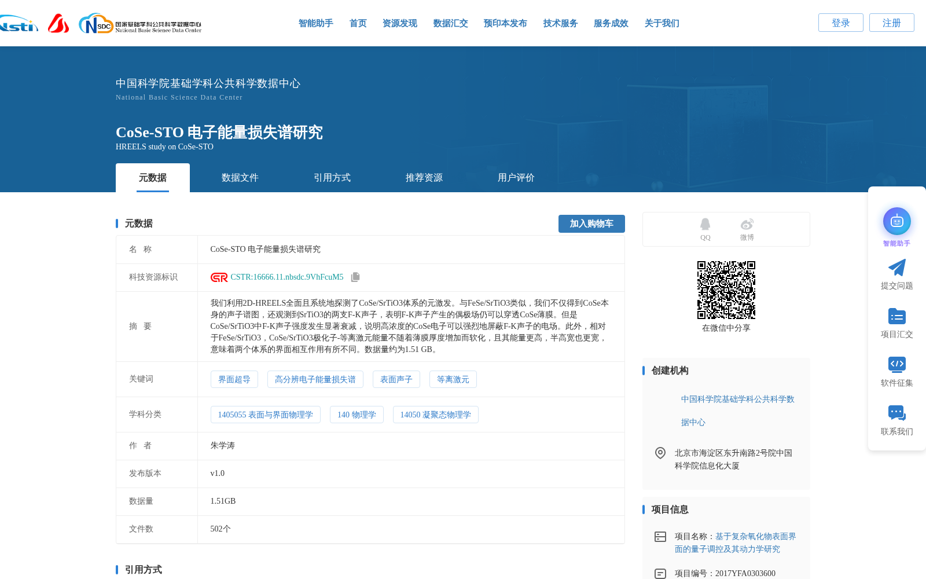This screenshot has height=579, width=926.
Task: Go to 首页 in the top menu
Action: point(358,23)
